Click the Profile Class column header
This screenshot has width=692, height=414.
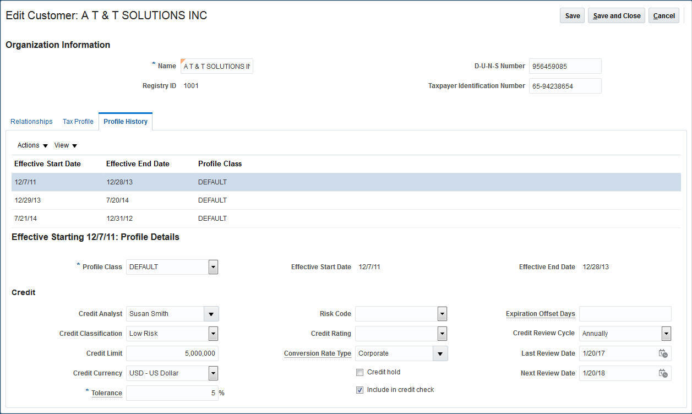click(220, 164)
